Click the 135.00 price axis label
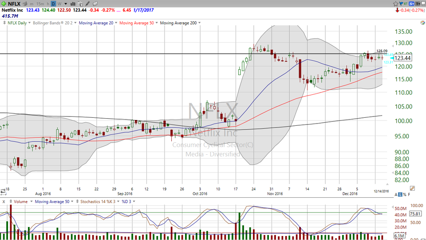 tap(403, 32)
